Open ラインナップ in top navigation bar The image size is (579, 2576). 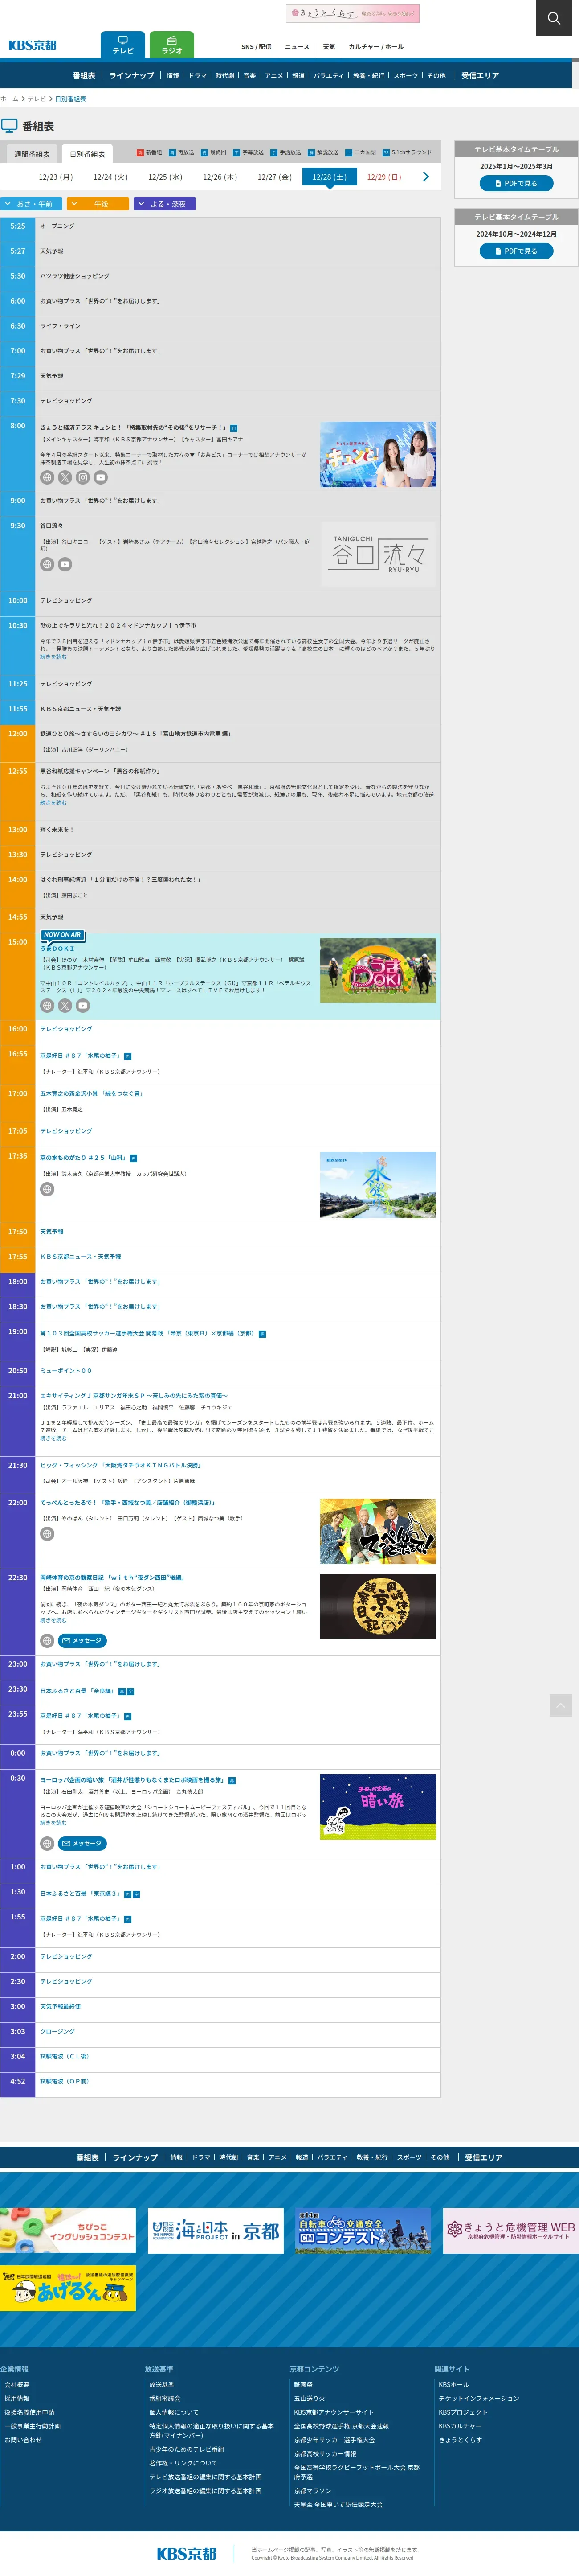pyautogui.click(x=132, y=76)
